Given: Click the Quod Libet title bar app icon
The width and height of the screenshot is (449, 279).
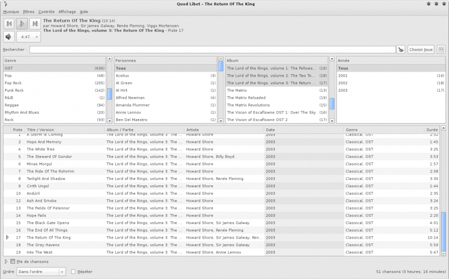Looking at the screenshot, I should point(5,4).
